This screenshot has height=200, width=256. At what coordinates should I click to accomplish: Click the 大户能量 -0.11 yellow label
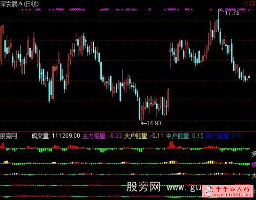(144, 136)
